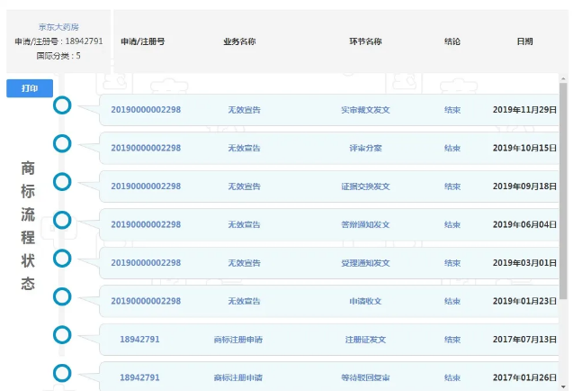Select the timeline circle for 受理通知发文 row
The image size is (573, 391).
pyautogui.click(x=62, y=259)
